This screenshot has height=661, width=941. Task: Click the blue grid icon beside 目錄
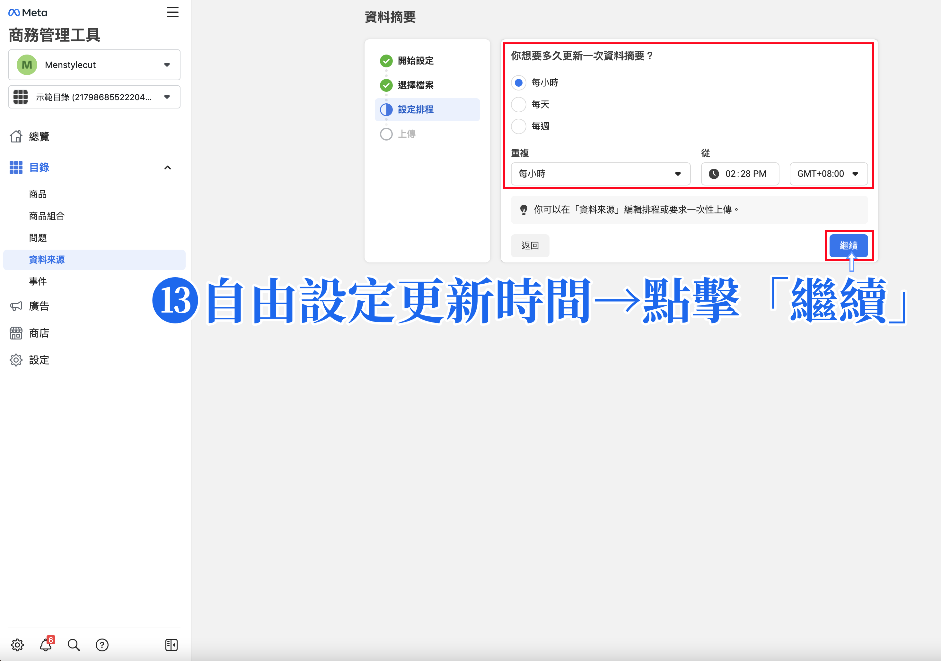coord(16,167)
